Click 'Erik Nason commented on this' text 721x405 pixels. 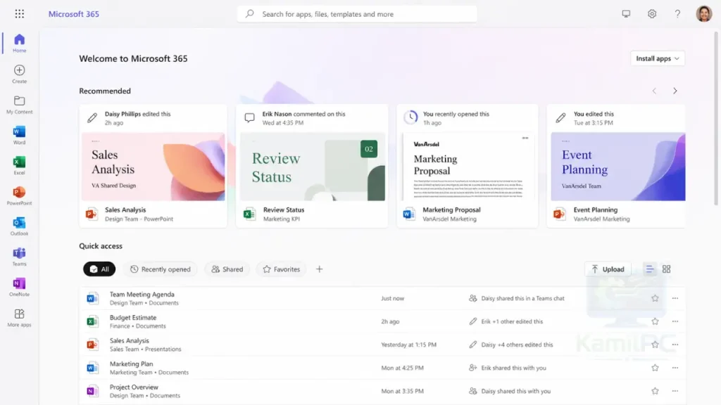303,114
